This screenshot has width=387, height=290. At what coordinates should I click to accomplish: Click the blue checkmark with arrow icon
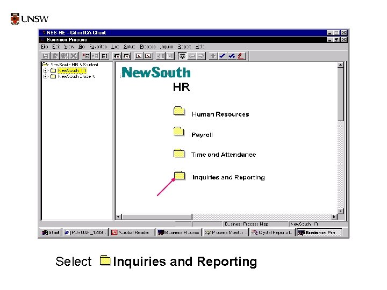pyautogui.click(x=232, y=56)
